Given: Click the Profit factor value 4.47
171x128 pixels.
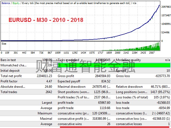Looking at the screenshot, I should 49,81.
